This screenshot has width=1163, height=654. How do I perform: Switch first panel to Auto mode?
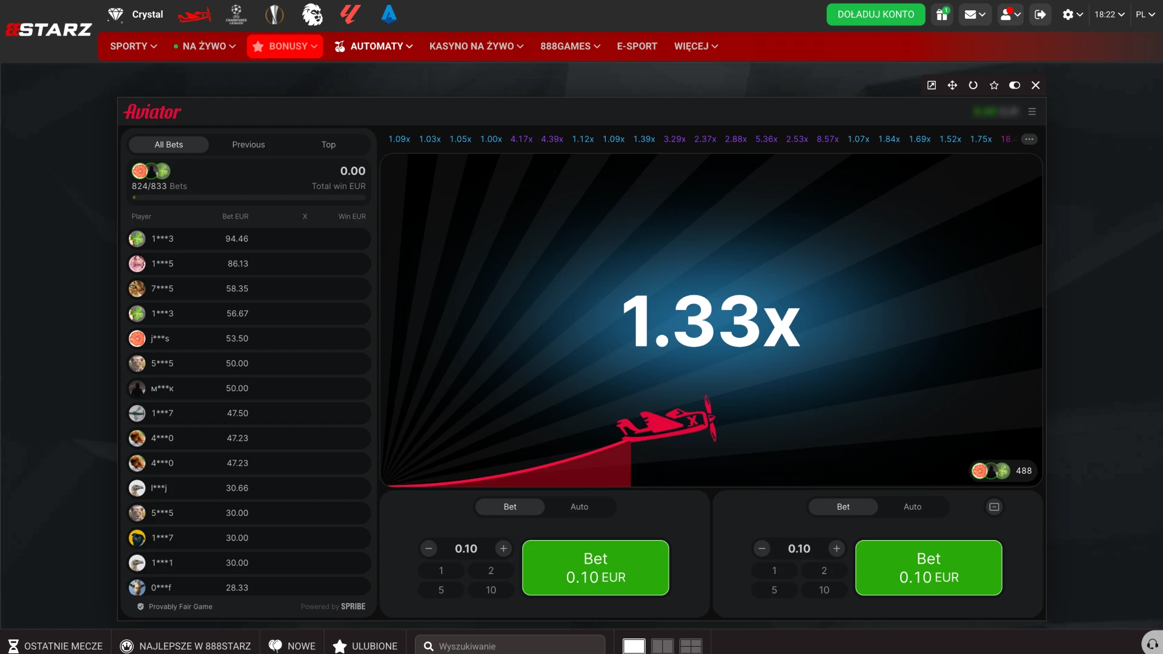click(579, 507)
